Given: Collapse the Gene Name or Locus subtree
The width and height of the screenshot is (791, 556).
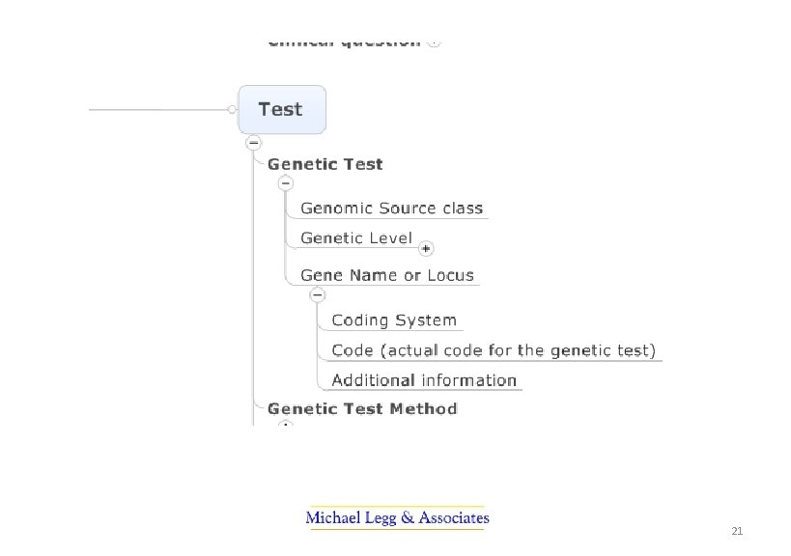Looking at the screenshot, I should click(x=316, y=295).
